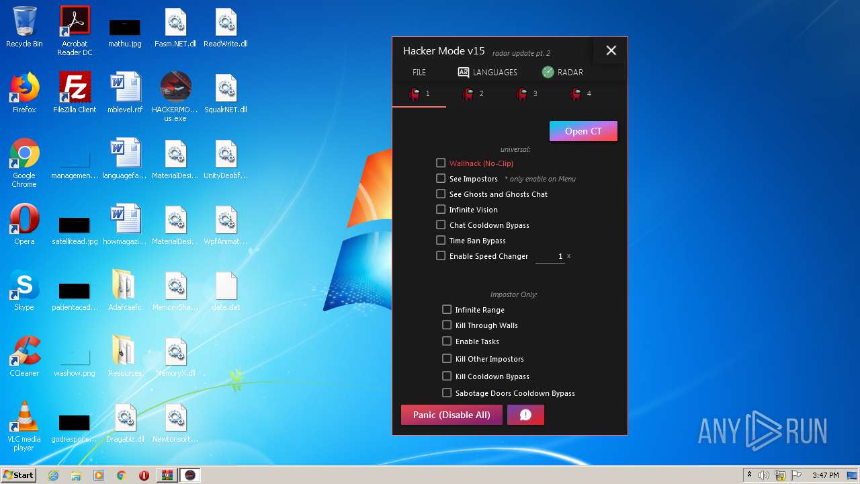Click the Windows Start button

pyautogui.click(x=19, y=475)
